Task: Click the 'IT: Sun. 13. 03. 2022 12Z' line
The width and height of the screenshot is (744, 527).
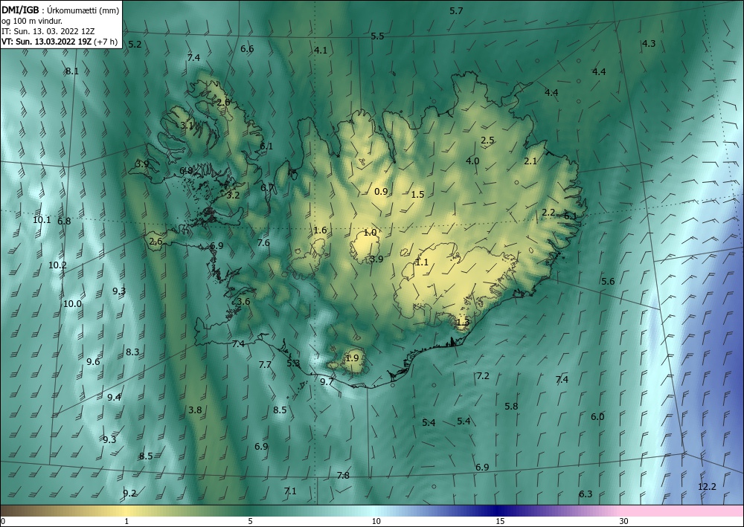Action: click(48, 31)
